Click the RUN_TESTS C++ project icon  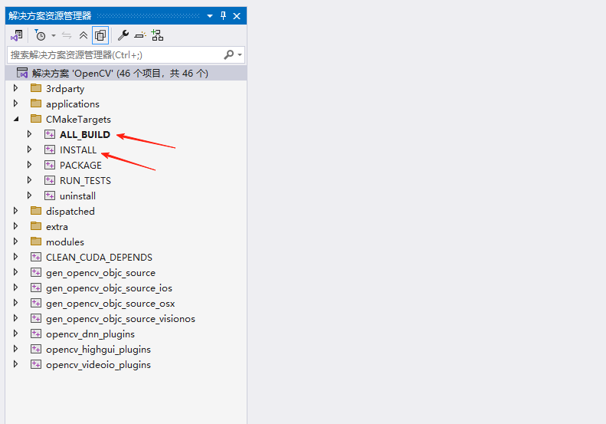pyautogui.click(x=50, y=180)
